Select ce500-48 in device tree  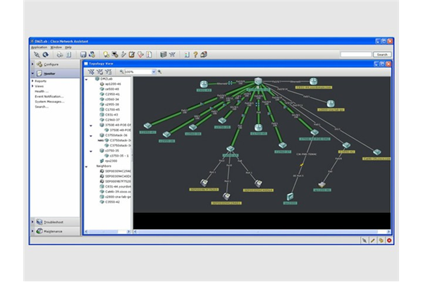click(112, 89)
